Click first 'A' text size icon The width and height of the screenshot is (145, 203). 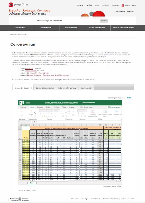[23, 5]
